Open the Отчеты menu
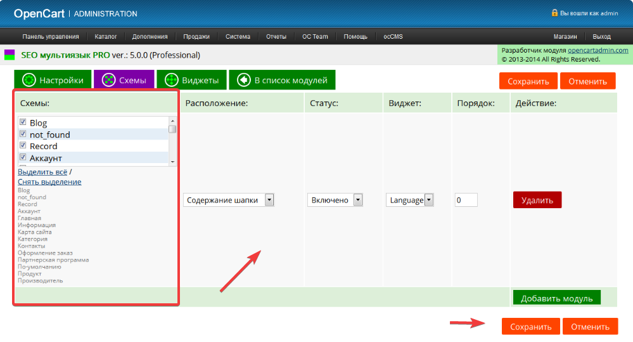Screen dimensions: 633x342 click(x=276, y=36)
